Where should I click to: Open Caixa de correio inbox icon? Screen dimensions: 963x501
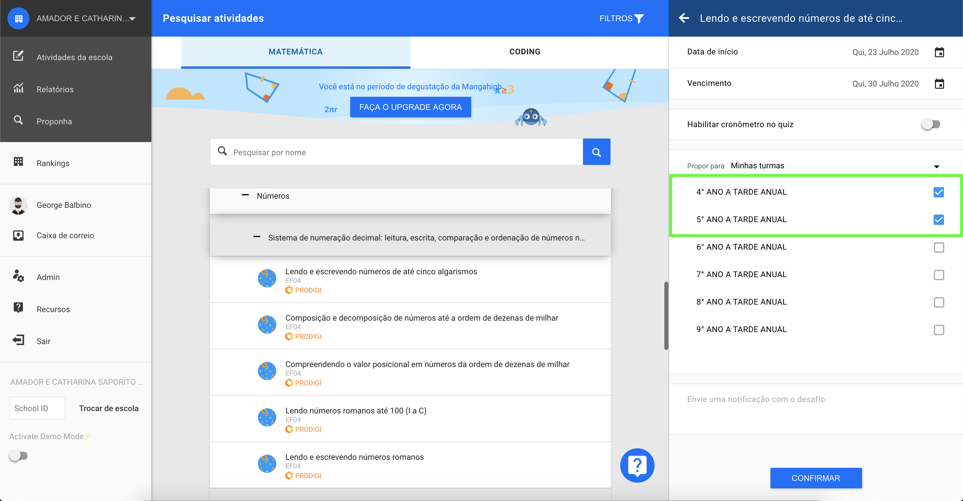click(18, 235)
